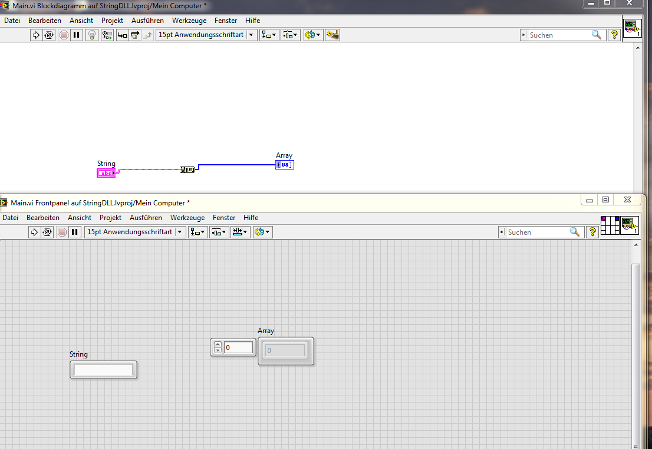Open Projekt menu in Blockdiagramm window
The height and width of the screenshot is (449, 652).
click(112, 21)
